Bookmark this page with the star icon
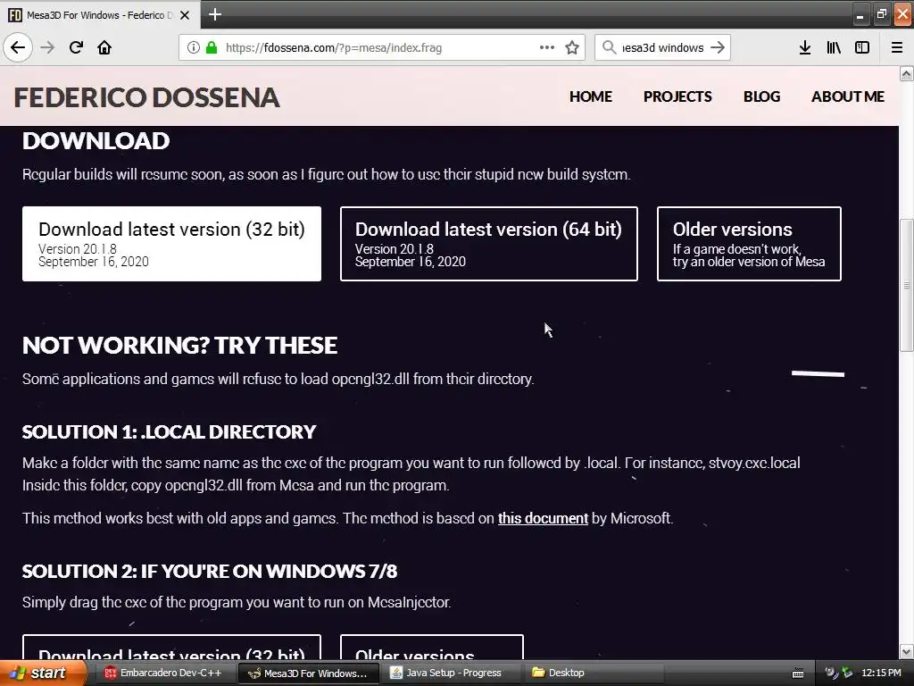914x686 pixels. (572, 48)
